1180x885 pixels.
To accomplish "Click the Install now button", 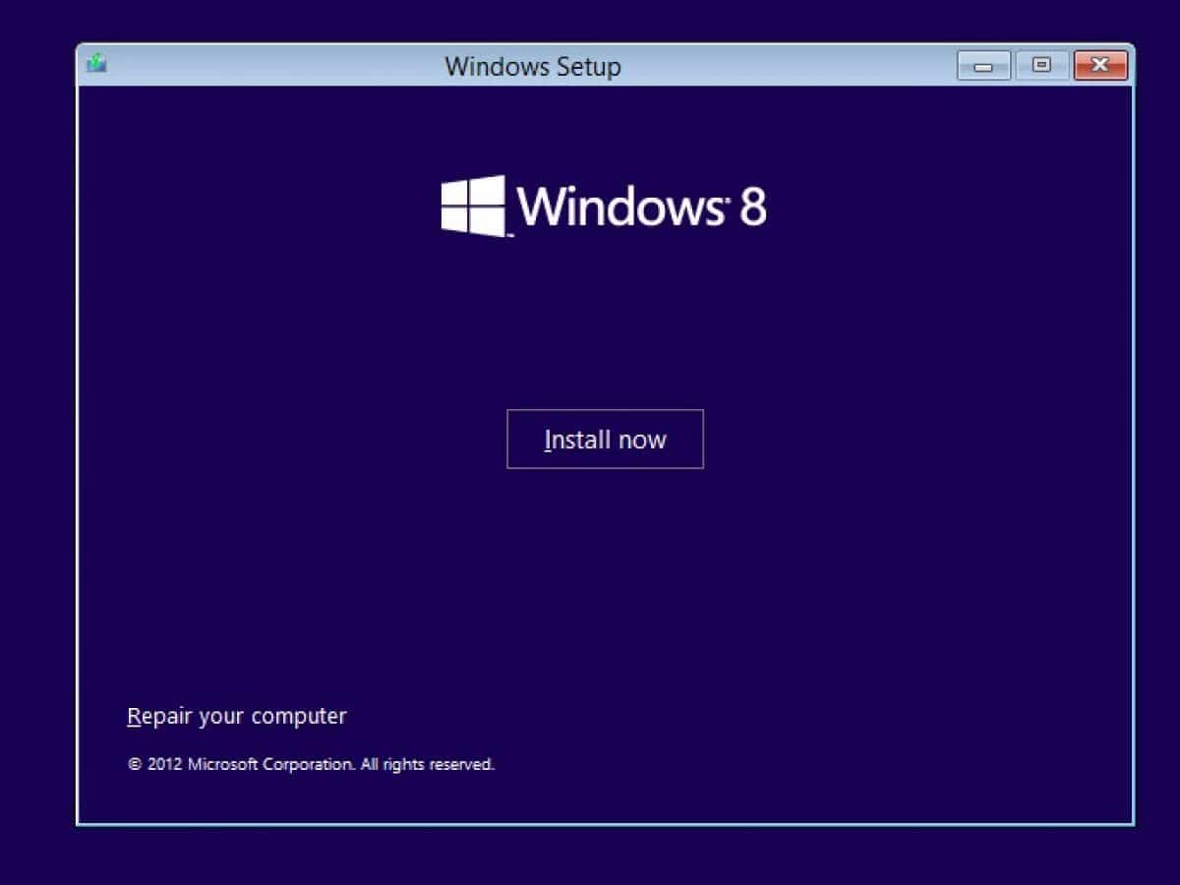I will click(x=605, y=439).
